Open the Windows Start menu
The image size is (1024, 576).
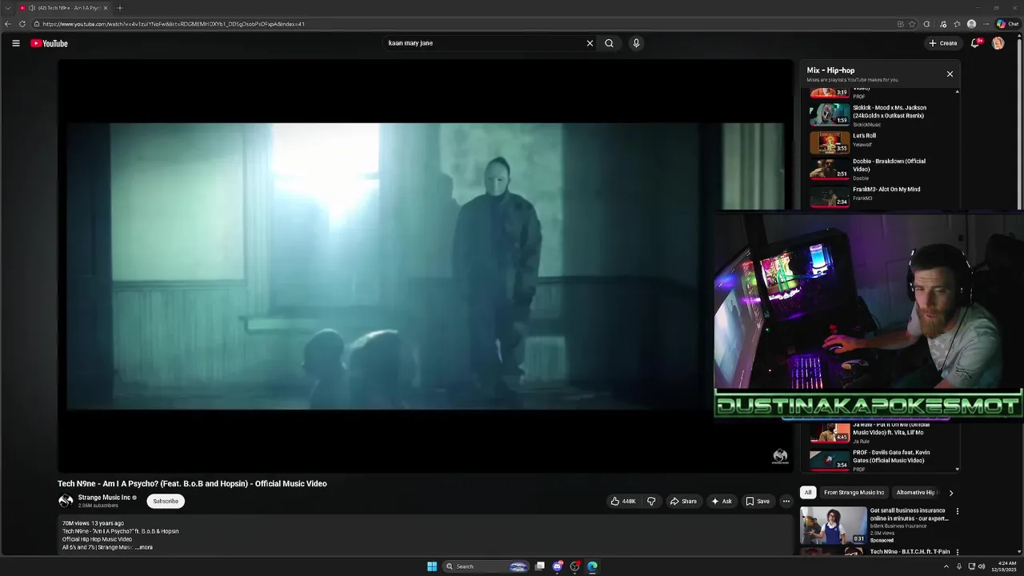click(432, 566)
